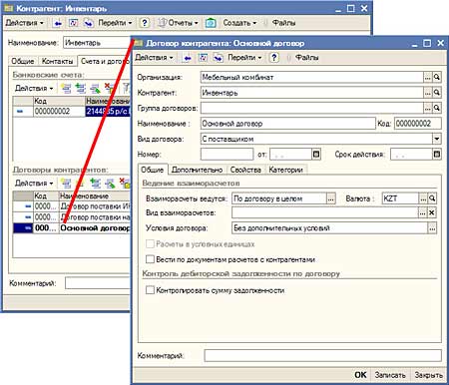
Task: Click blue back-arrow icon in Договор window toolbar
Action: tap(188, 58)
